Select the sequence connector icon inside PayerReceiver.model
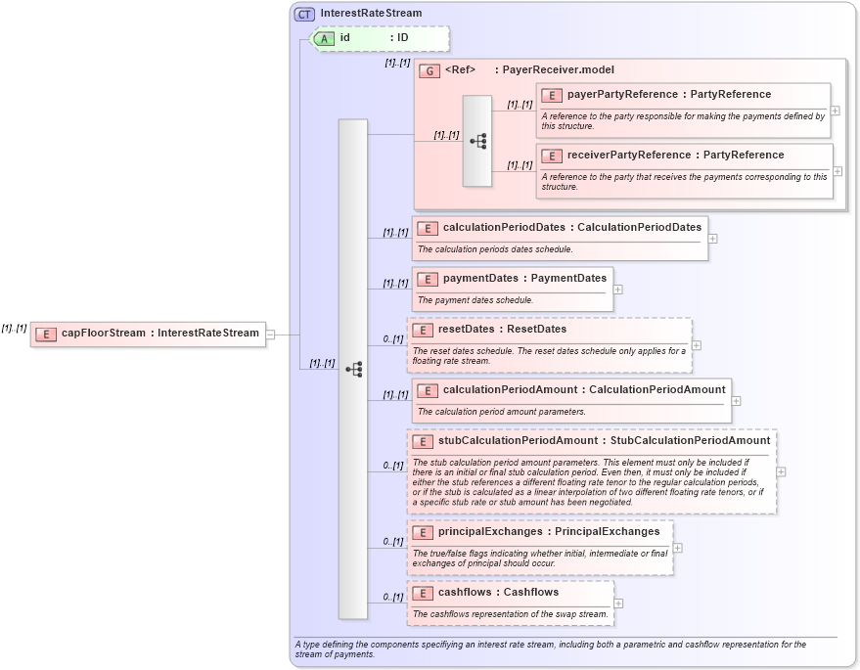The image size is (860, 670). (478, 140)
